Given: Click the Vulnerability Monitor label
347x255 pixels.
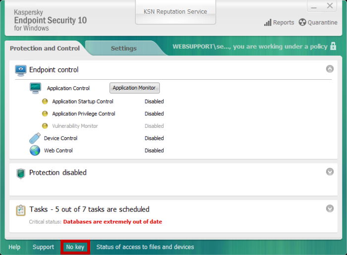Looking at the screenshot, I should (x=75, y=126).
